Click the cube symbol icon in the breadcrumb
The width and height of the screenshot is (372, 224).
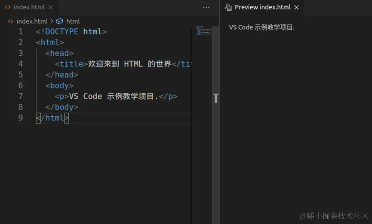(59, 21)
